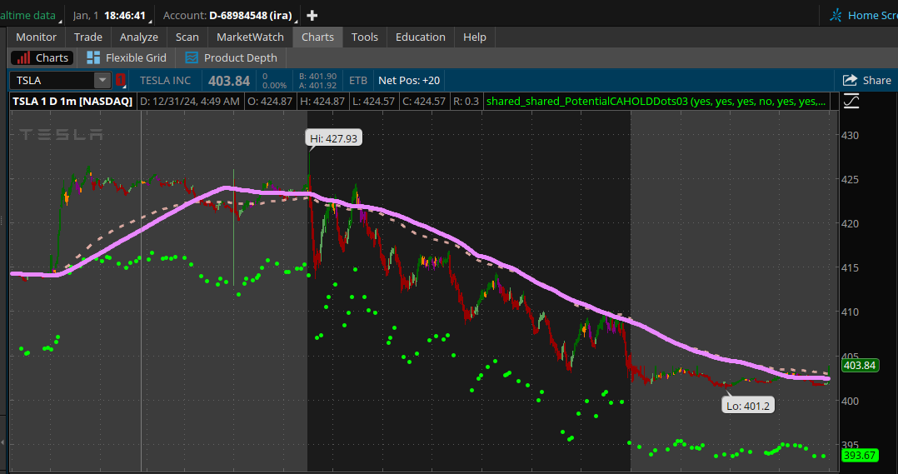Open the Flexible Grid view
This screenshot has height=474, width=898.
(127, 57)
